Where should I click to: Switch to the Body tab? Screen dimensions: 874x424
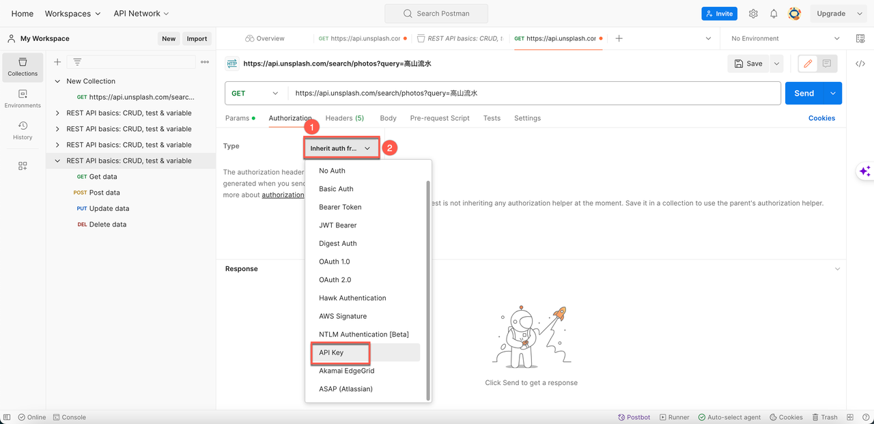388,118
